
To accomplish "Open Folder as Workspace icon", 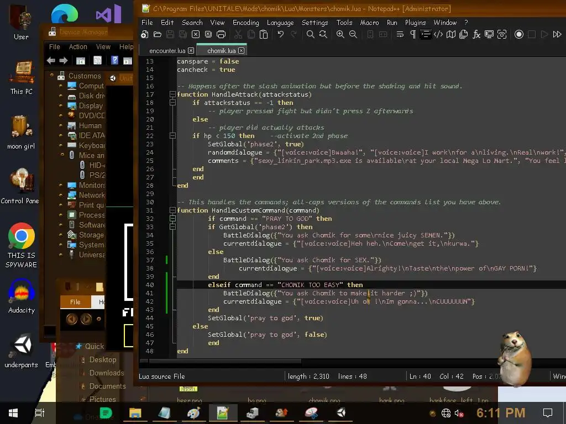I will 489,34.
